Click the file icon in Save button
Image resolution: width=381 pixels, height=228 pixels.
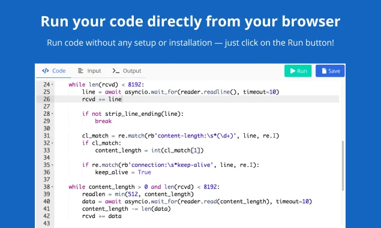(324, 71)
